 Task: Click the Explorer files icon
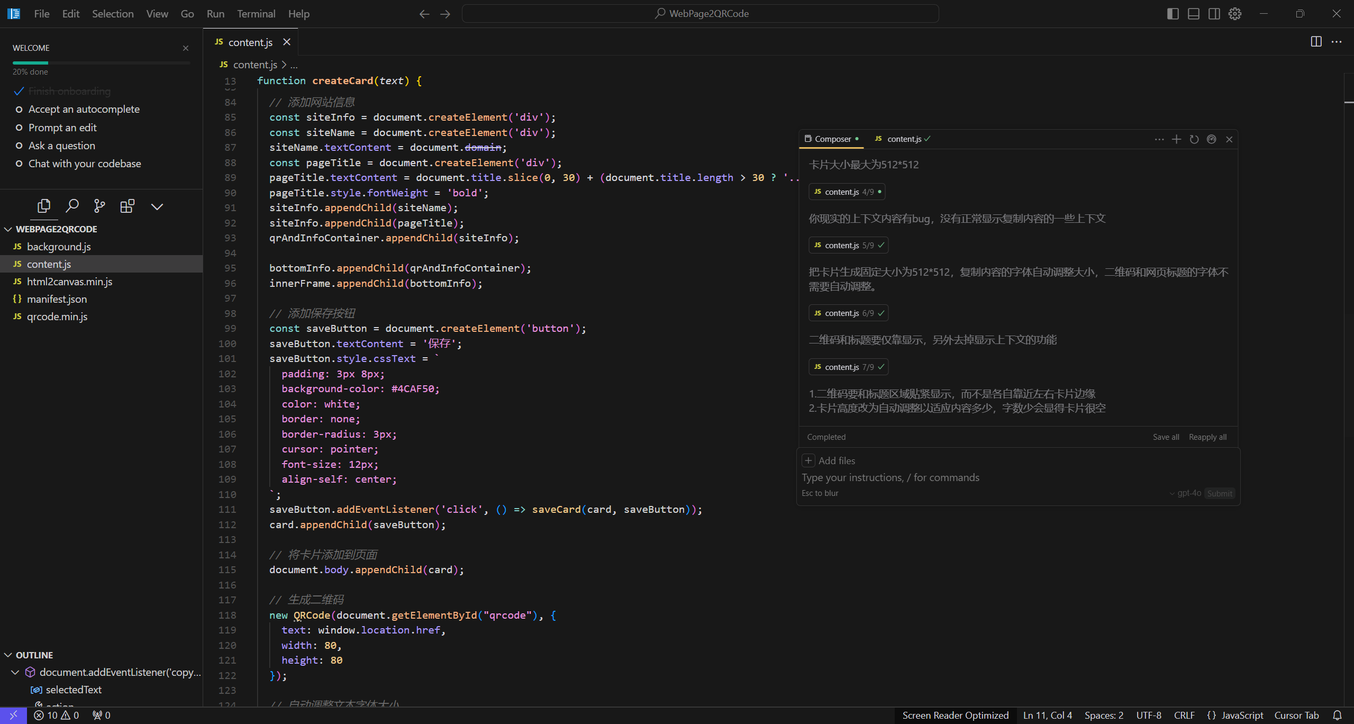(44, 206)
